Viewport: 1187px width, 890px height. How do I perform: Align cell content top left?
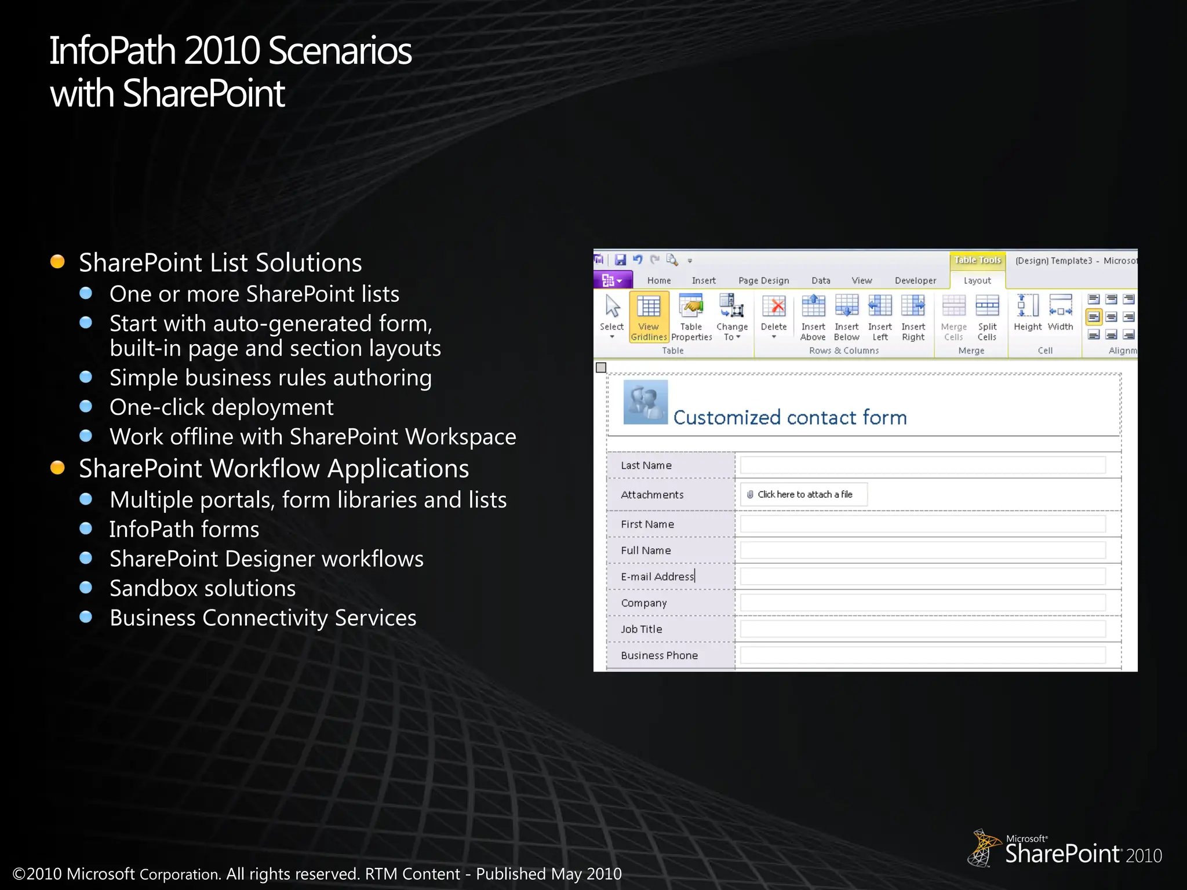1094,300
